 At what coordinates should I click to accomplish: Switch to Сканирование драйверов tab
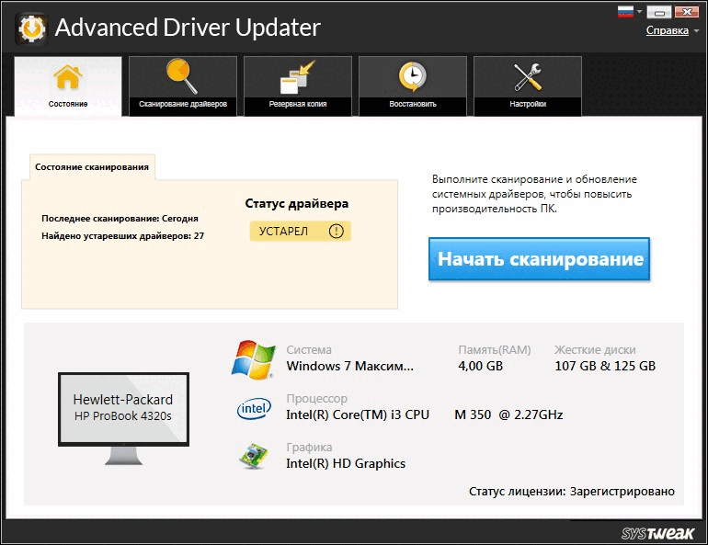click(x=183, y=86)
